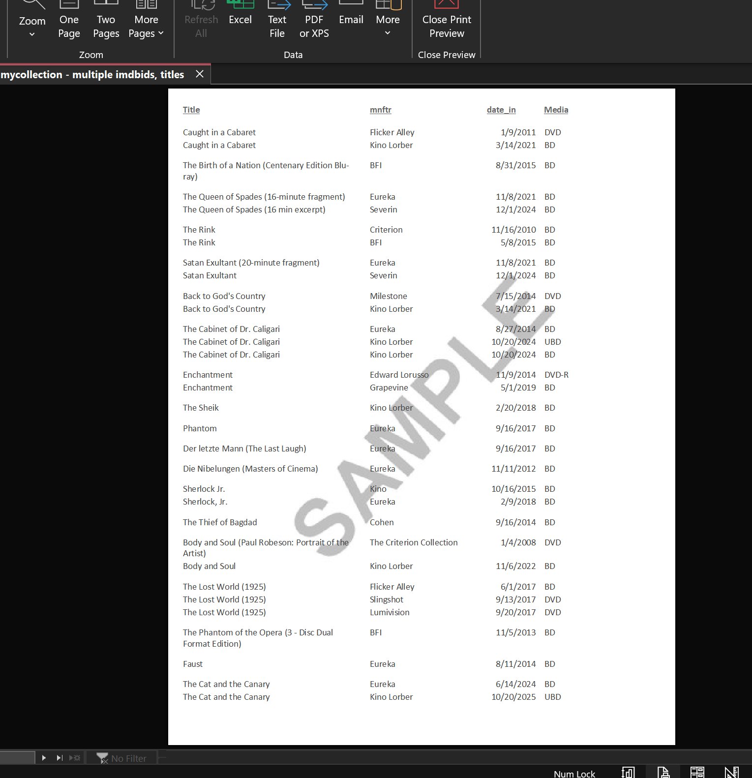Click the date 2/20/2018
The width and height of the screenshot is (752, 778).
(515, 408)
